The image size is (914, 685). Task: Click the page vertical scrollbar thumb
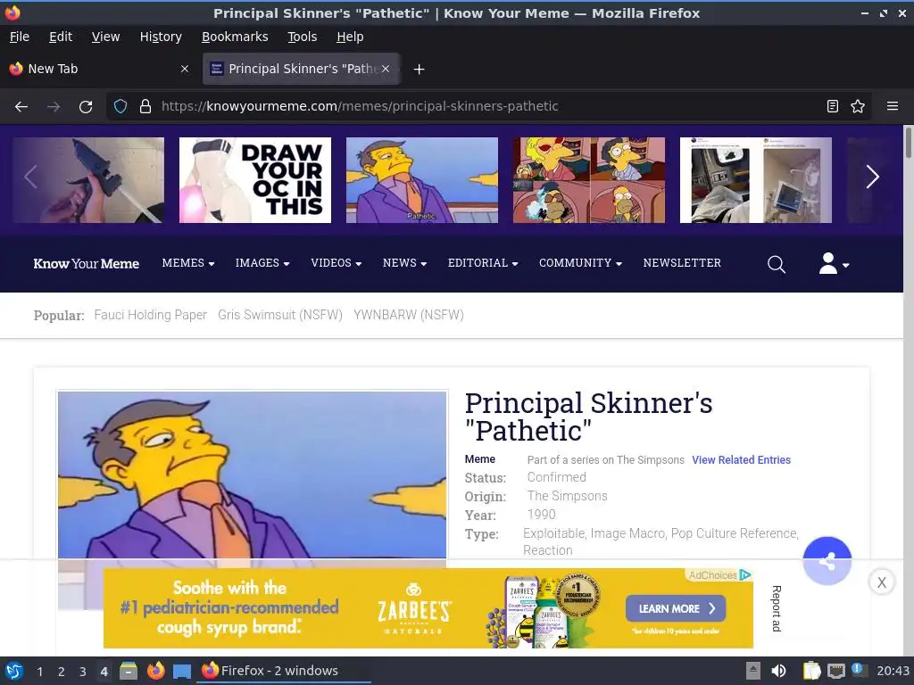(x=908, y=142)
